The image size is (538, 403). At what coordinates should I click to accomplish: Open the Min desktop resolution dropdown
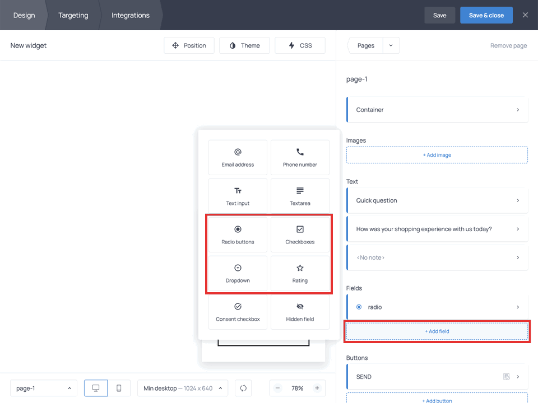[182, 388]
